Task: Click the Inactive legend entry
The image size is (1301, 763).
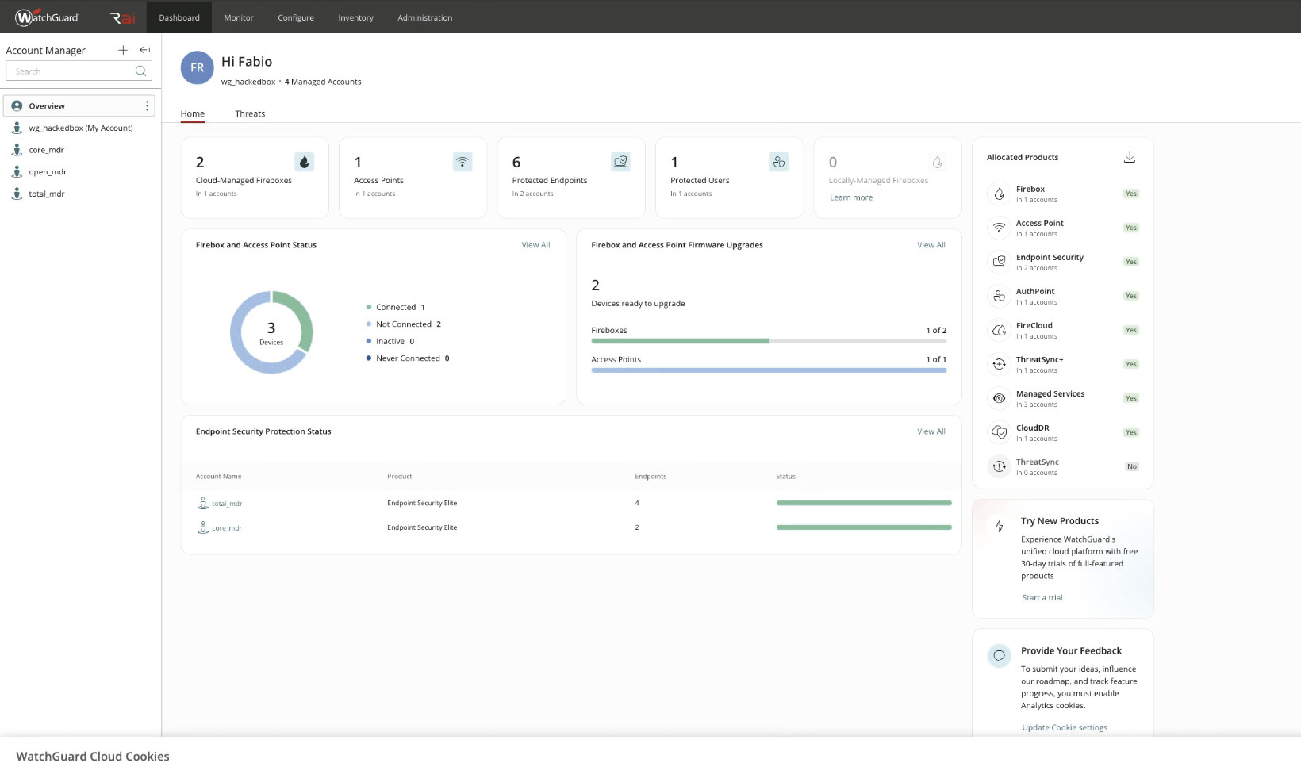Action: click(390, 341)
